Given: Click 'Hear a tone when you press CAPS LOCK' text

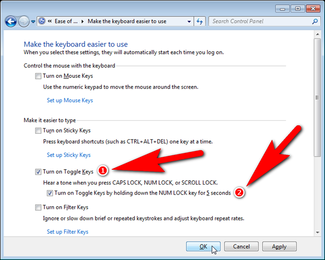Looking at the screenshot, I should [130, 183].
